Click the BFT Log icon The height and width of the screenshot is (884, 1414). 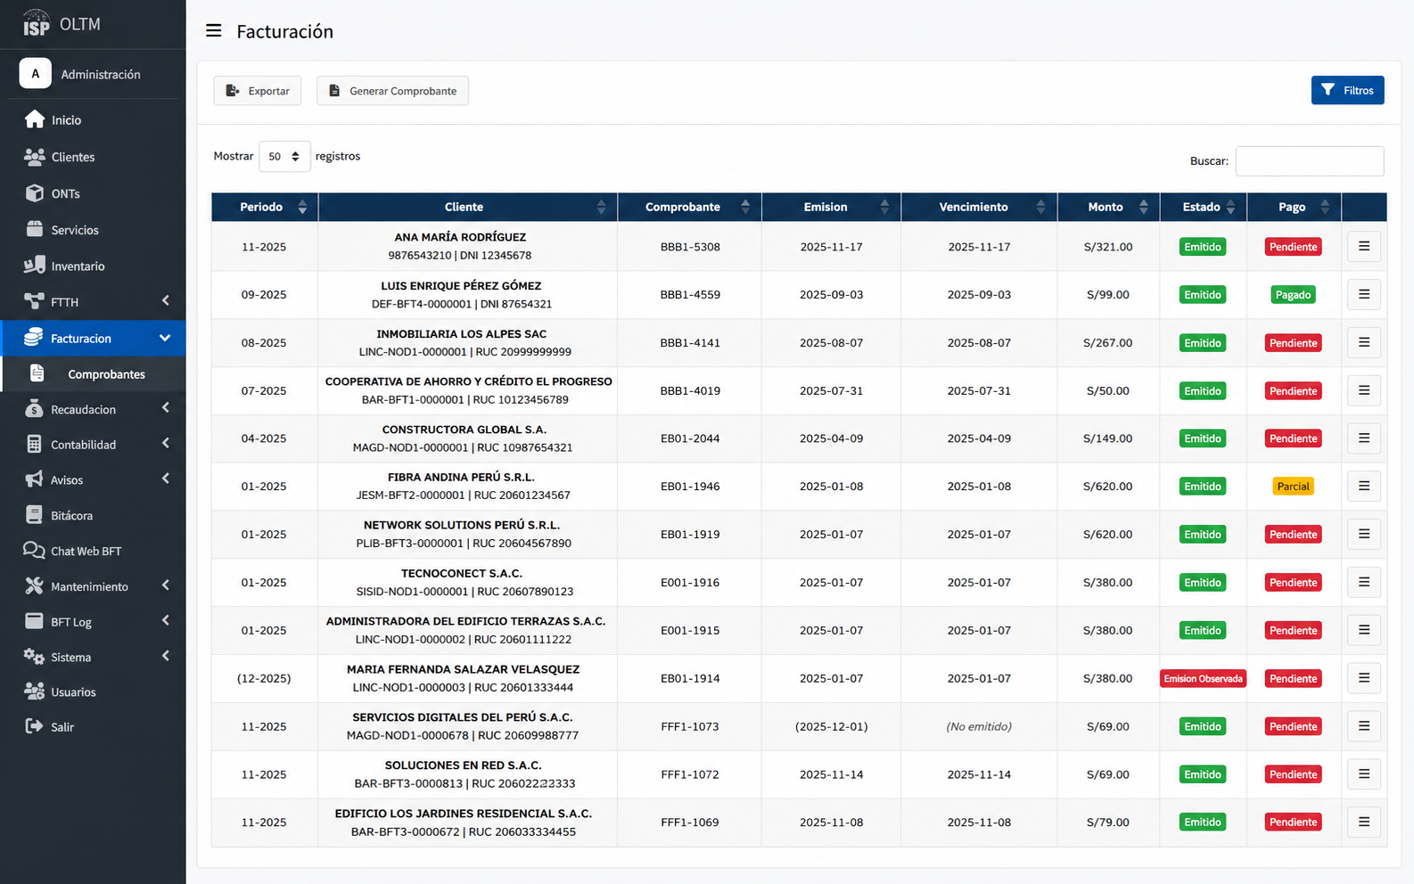pyautogui.click(x=34, y=621)
